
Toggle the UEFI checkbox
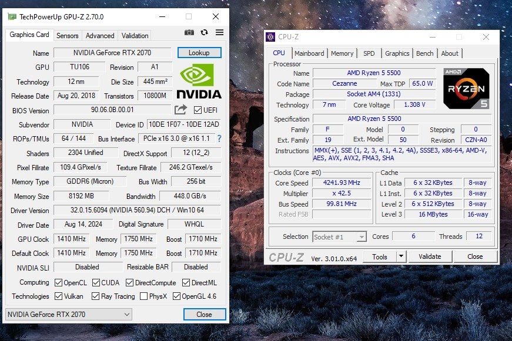pos(198,110)
